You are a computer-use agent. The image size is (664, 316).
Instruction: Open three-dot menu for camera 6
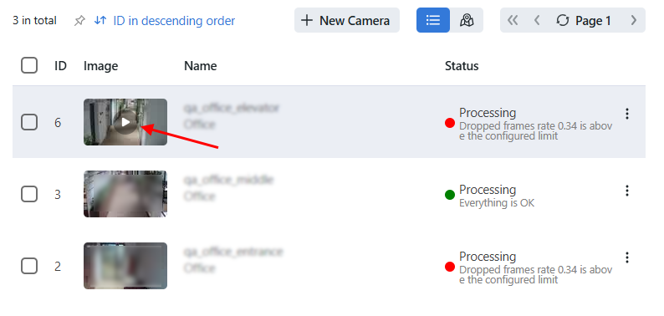pos(627,114)
